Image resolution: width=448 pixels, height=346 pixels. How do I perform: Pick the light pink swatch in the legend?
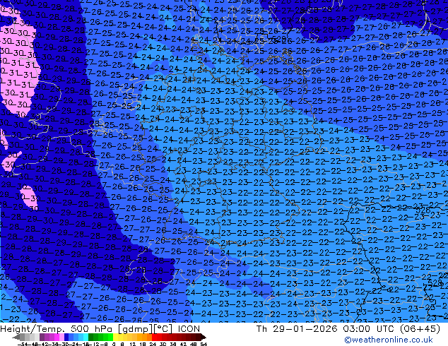tap(61, 337)
